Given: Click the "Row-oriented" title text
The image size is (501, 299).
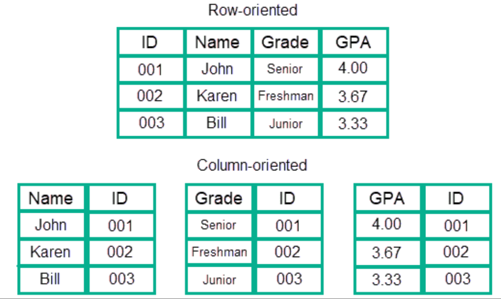Looking at the screenshot, I should pos(253,10).
